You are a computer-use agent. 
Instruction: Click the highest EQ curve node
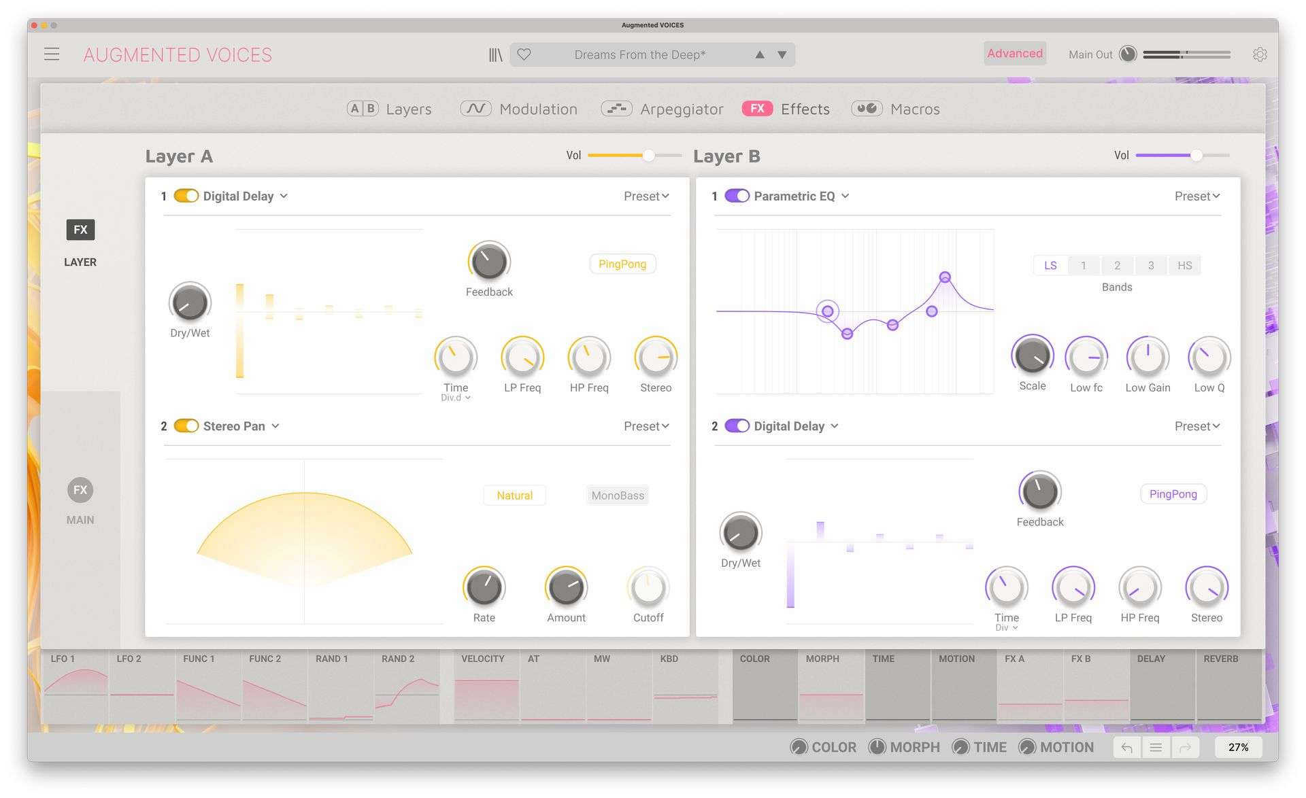point(945,277)
